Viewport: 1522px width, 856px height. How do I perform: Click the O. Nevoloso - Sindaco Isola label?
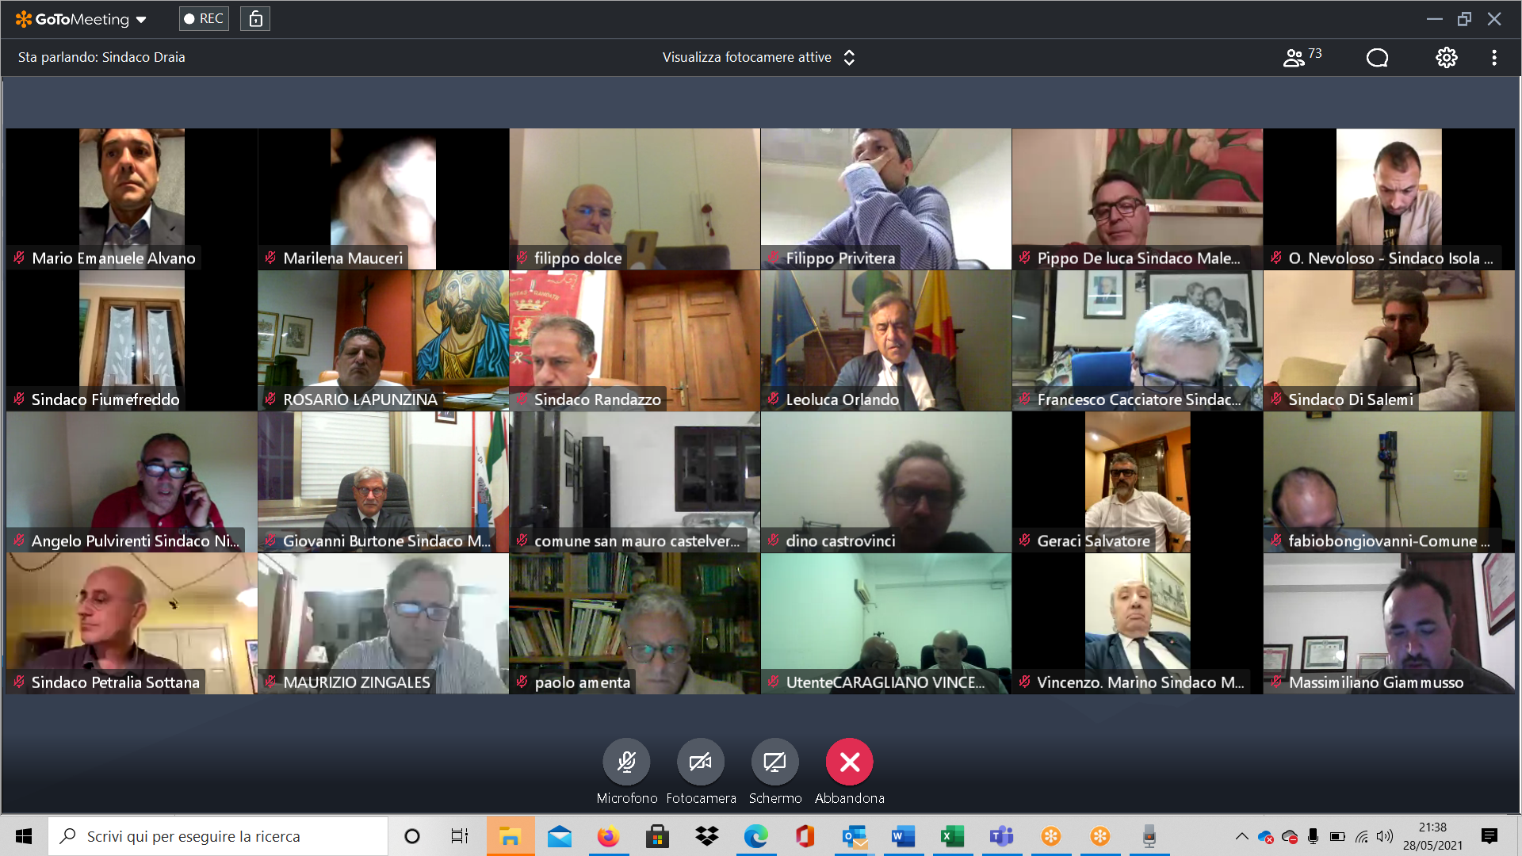1390,258
